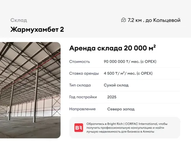Viewport: 191px width, 142px height.
Task: Select the Тип склада row label
Action: coord(80,85)
